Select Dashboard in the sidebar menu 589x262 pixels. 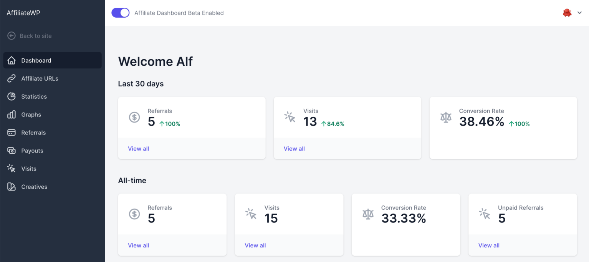click(36, 60)
